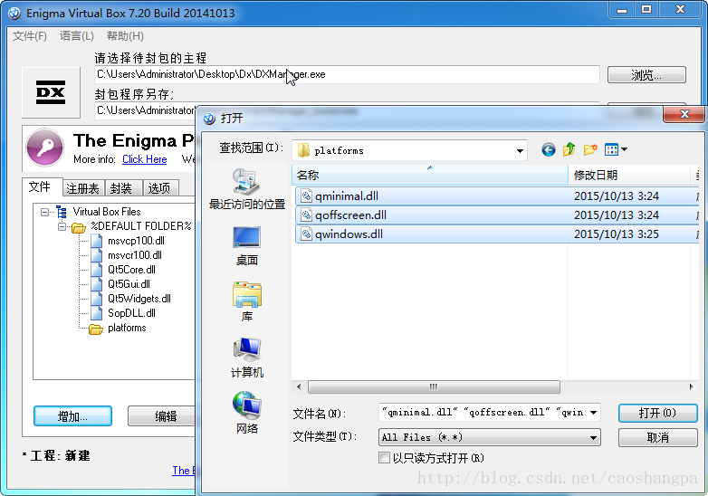Select Qt5Widgets.dll in the file tree
The image size is (708, 496).
139,299
